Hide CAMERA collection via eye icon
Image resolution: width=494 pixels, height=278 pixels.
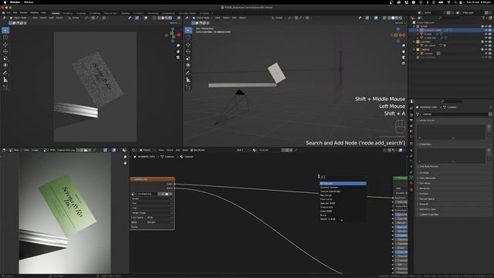(x=486, y=49)
